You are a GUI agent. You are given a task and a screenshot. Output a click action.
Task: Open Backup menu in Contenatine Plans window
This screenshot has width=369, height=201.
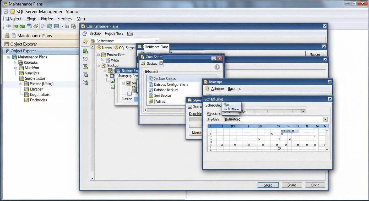tap(95, 33)
